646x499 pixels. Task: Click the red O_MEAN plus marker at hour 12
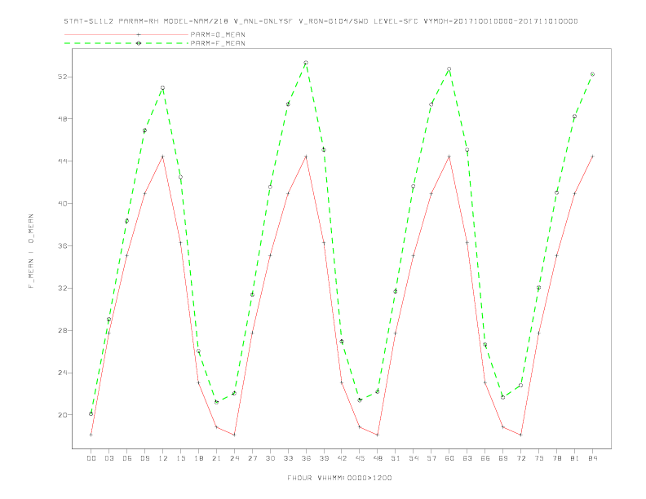coord(163,157)
